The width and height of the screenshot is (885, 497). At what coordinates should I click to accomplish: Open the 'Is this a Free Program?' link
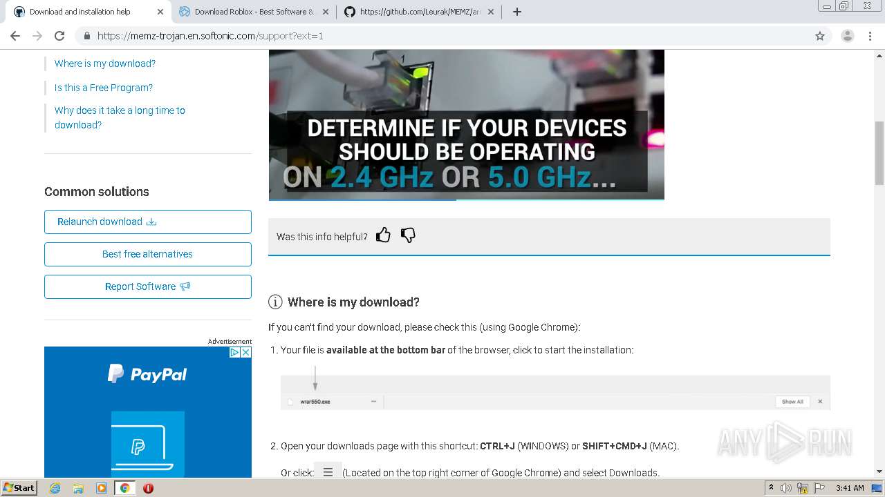click(x=104, y=88)
